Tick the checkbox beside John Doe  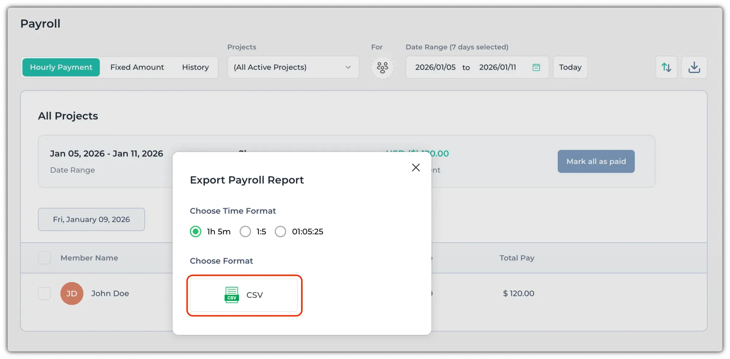[45, 293]
